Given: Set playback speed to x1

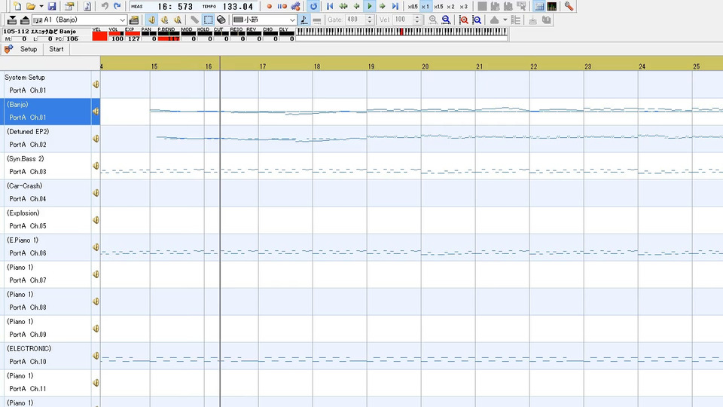Looking at the screenshot, I should pos(425,7).
